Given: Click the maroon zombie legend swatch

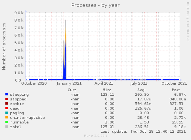Looking at the screenshot, I should (x=7, y=103).
